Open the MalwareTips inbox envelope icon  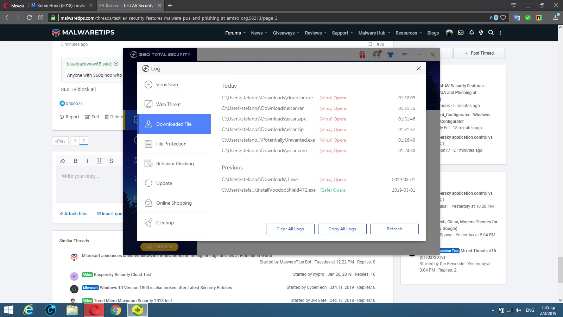click(461, 33)
